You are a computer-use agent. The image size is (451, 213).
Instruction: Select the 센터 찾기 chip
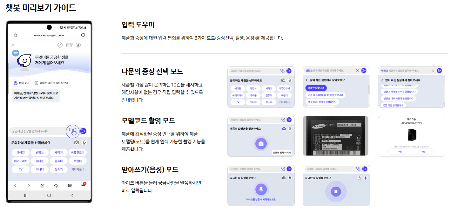pos(22,83)
